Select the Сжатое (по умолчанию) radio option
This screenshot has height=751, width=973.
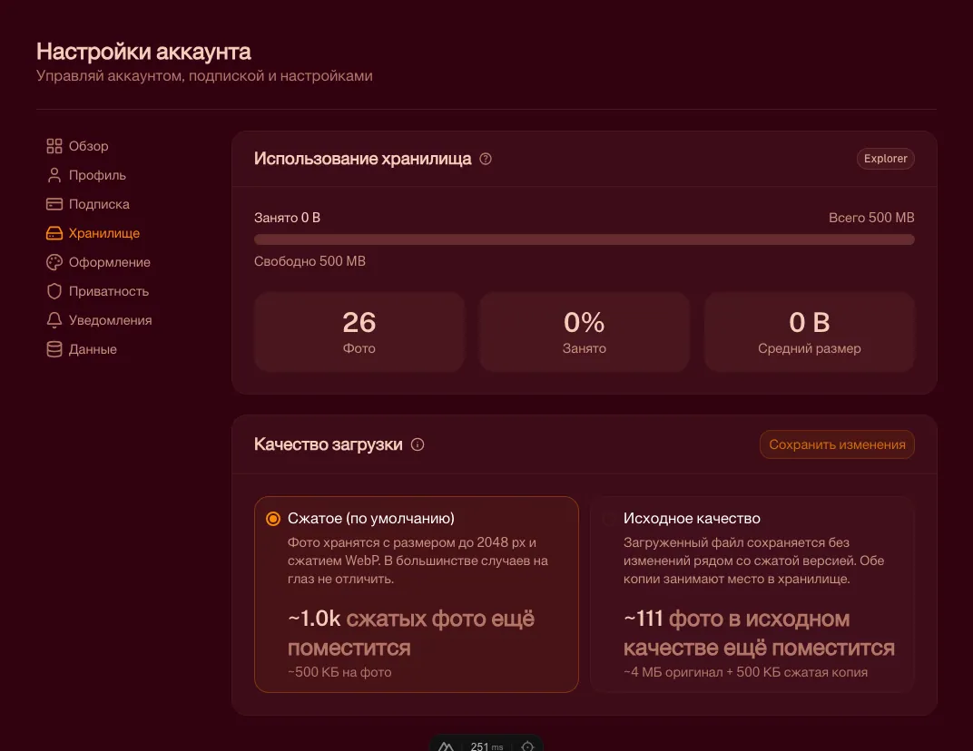[x=417, y=594]
